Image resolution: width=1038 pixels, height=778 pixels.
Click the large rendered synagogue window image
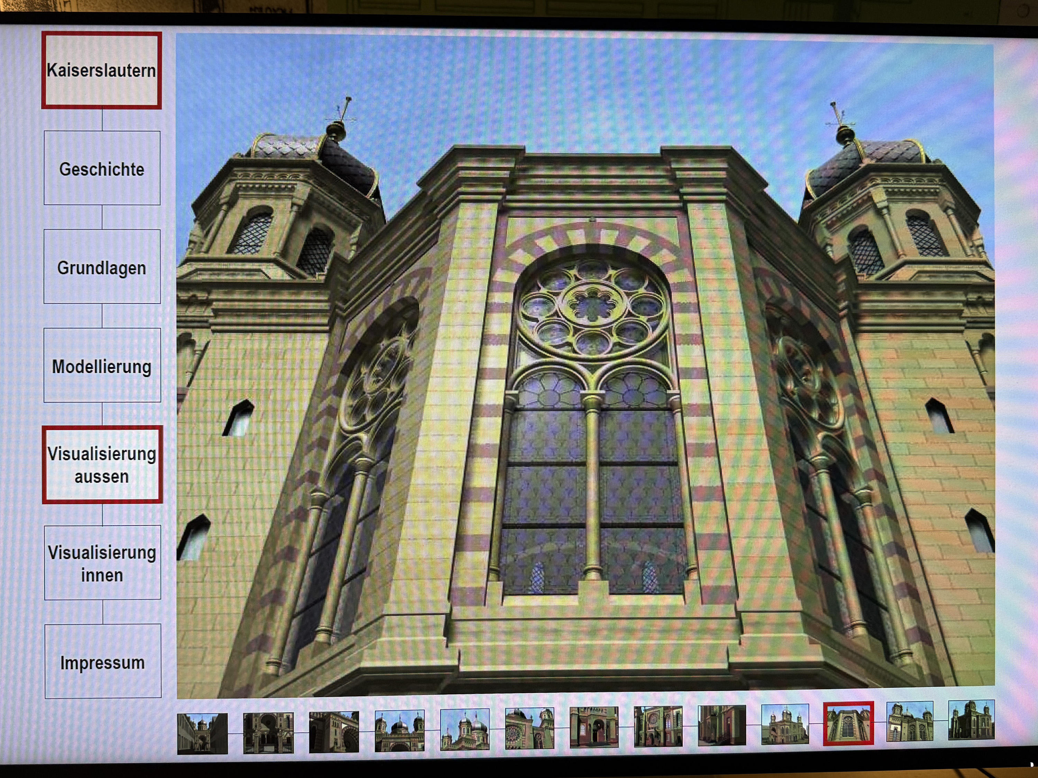coord(585,366)
